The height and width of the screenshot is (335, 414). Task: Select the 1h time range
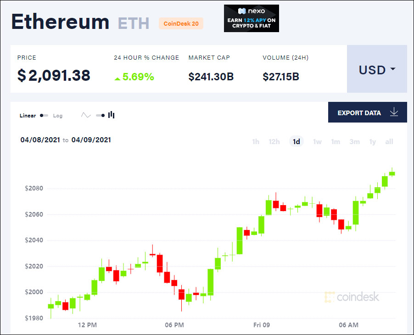256,142
